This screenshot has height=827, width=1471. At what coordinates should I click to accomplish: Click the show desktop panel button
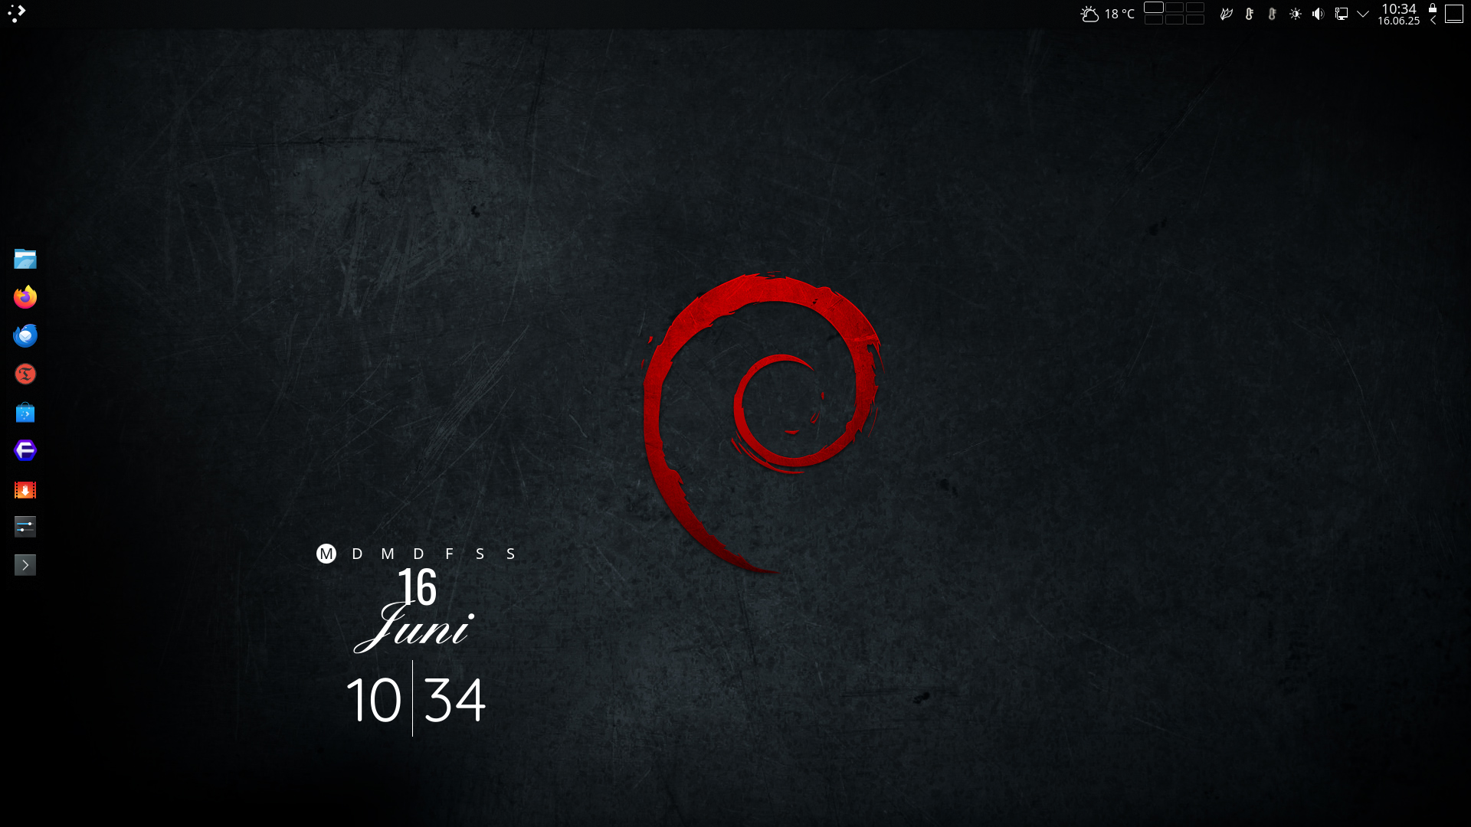click(1454, 14)
